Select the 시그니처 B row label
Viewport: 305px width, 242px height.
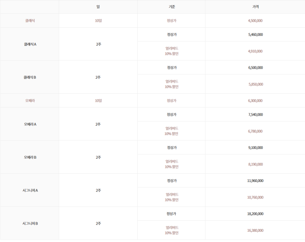pos(30,223)
